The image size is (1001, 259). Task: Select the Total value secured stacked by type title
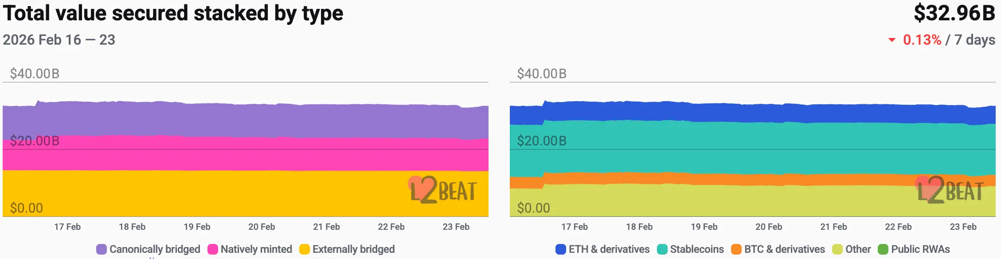tap(173, 13)
